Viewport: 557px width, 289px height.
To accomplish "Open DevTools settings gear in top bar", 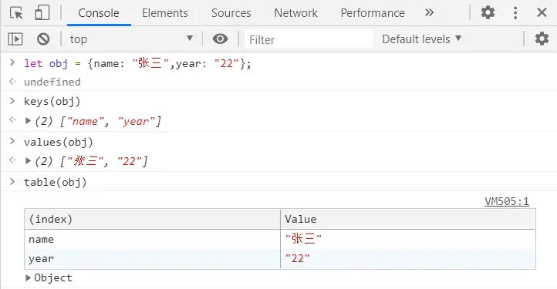I will point(488,13).
